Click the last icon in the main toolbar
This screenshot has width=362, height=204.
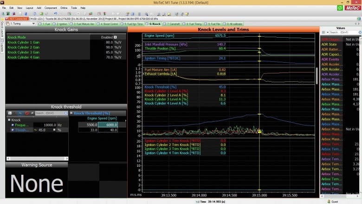click(187, 14)
